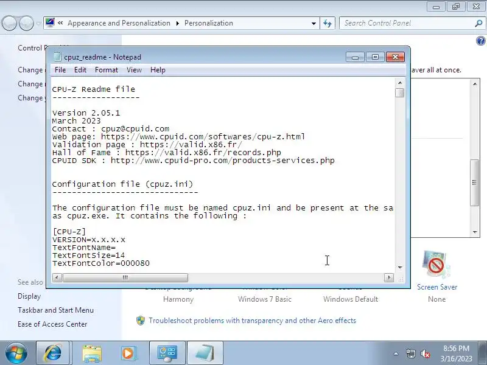
Task: Click the 'Configuration file (cpuz.ini)' heading
Action: coord(122,184)
